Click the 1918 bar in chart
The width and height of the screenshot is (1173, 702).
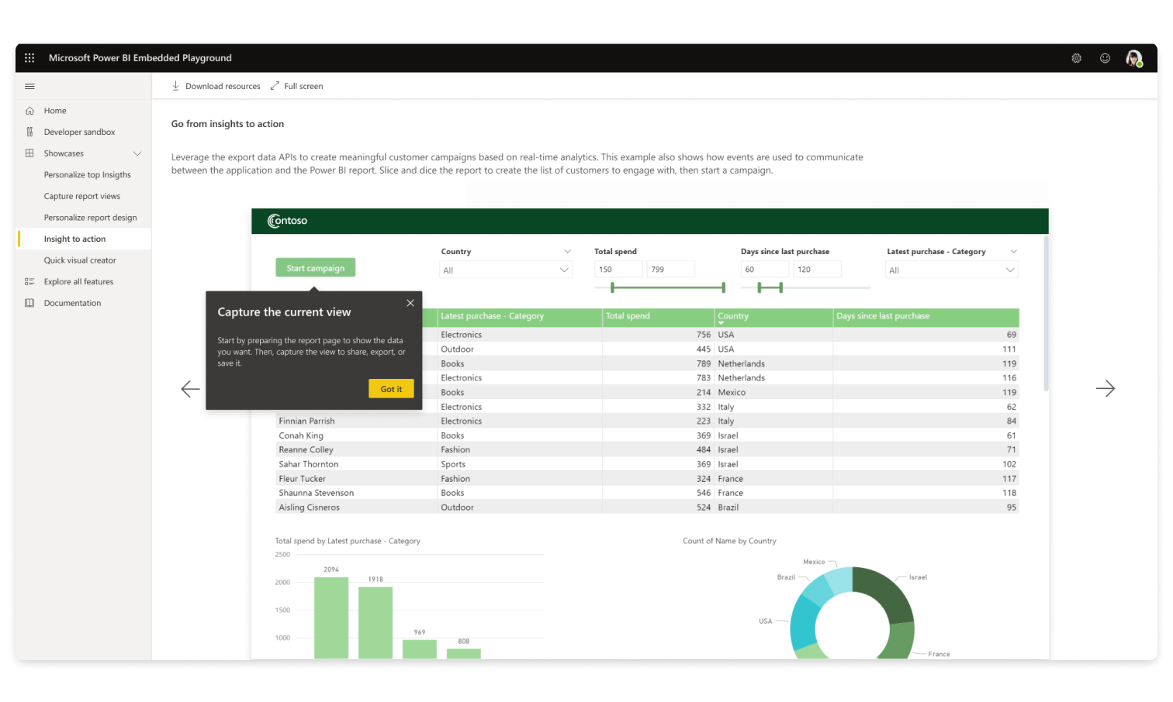(375, 623)
